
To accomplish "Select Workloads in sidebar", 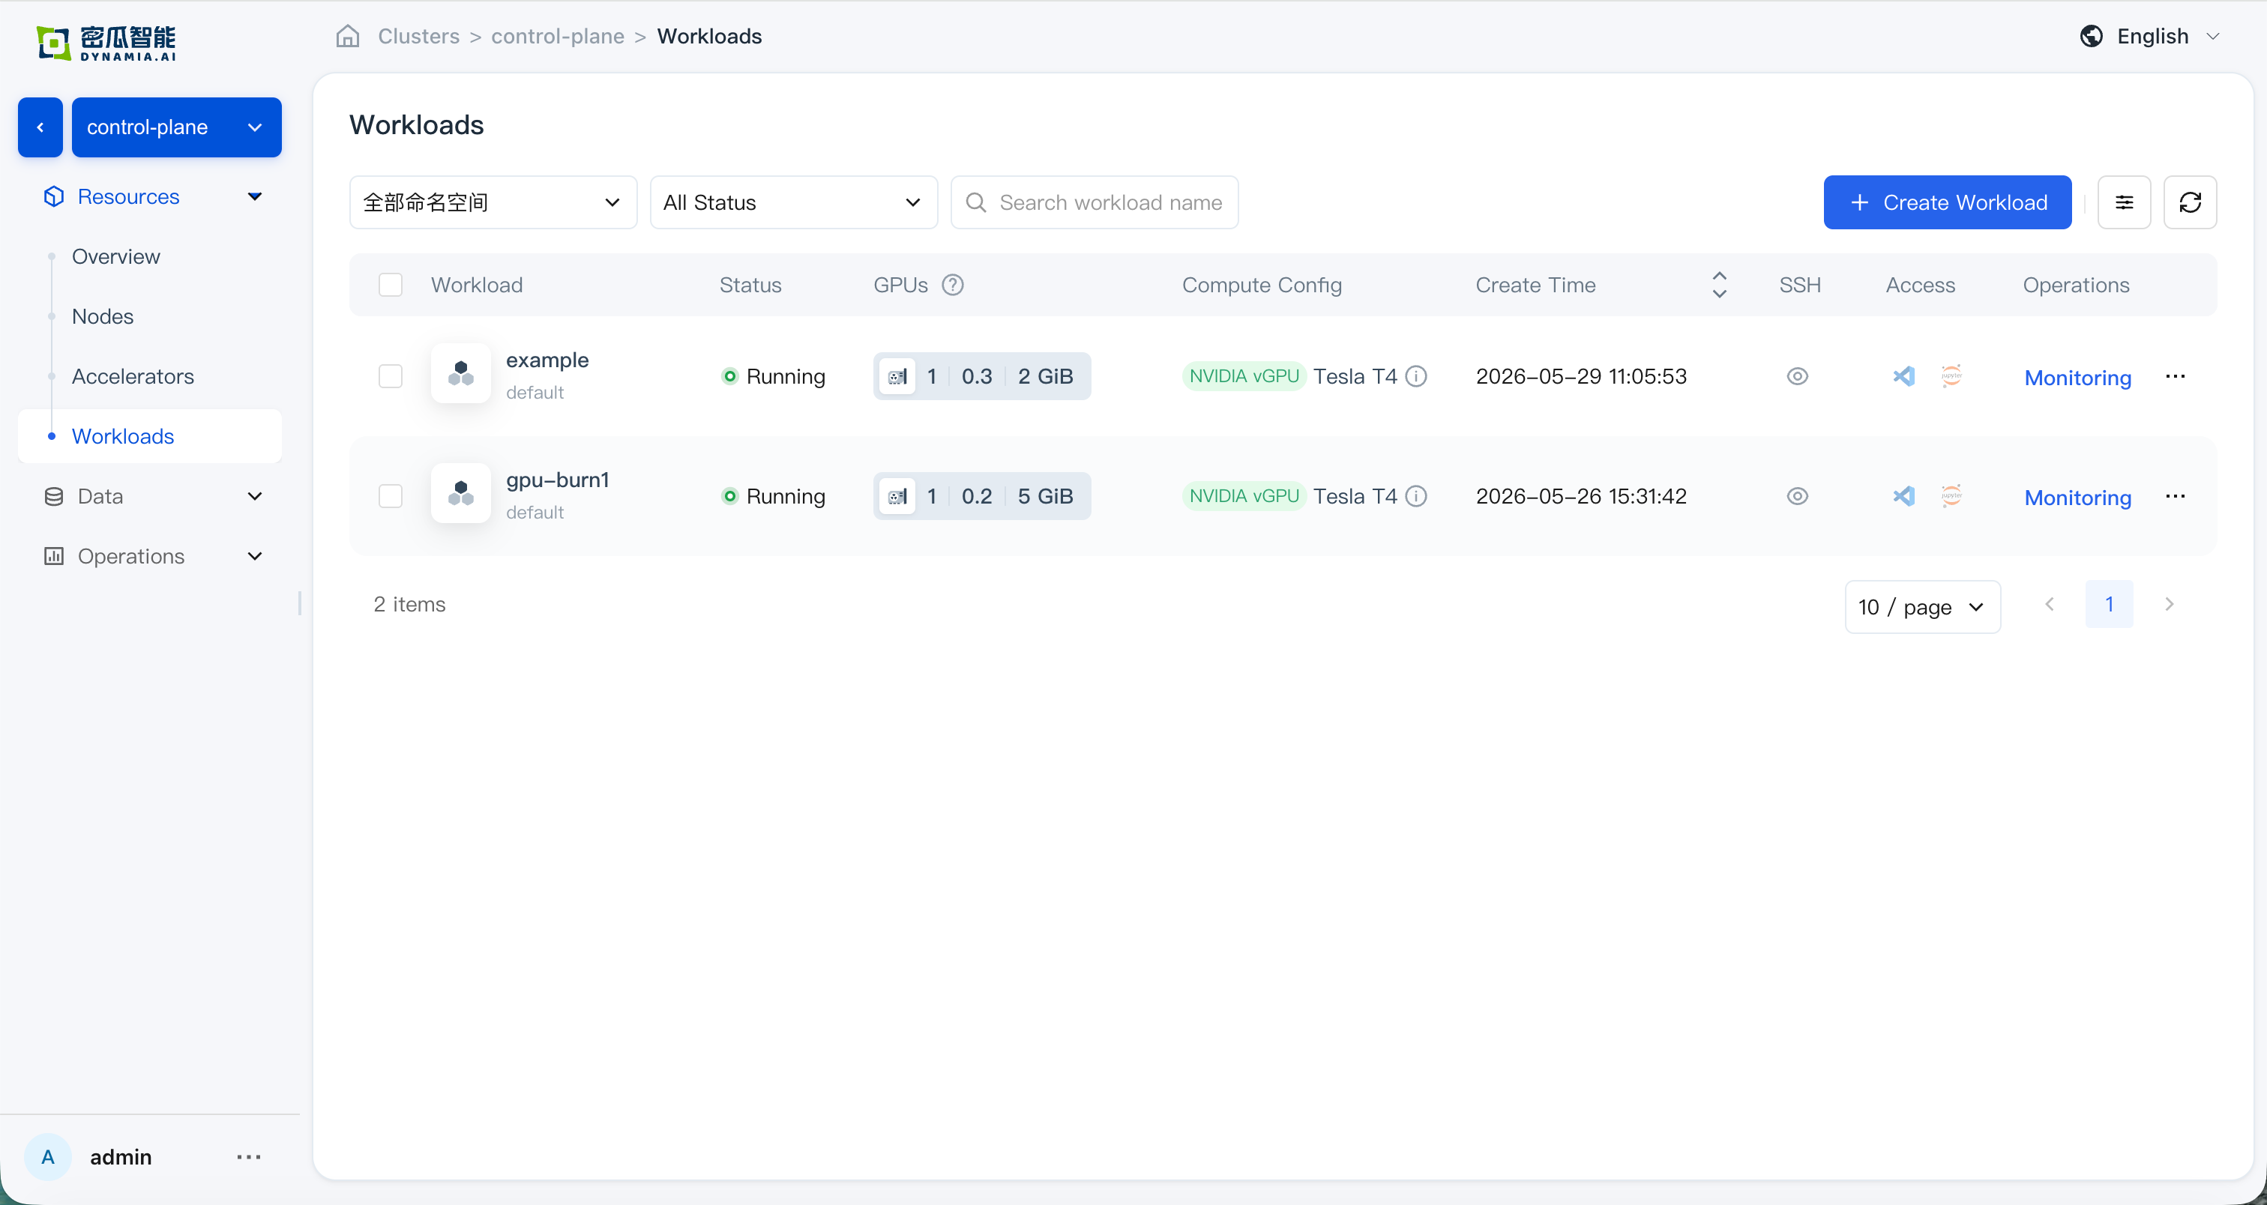I will coord(150,436).
